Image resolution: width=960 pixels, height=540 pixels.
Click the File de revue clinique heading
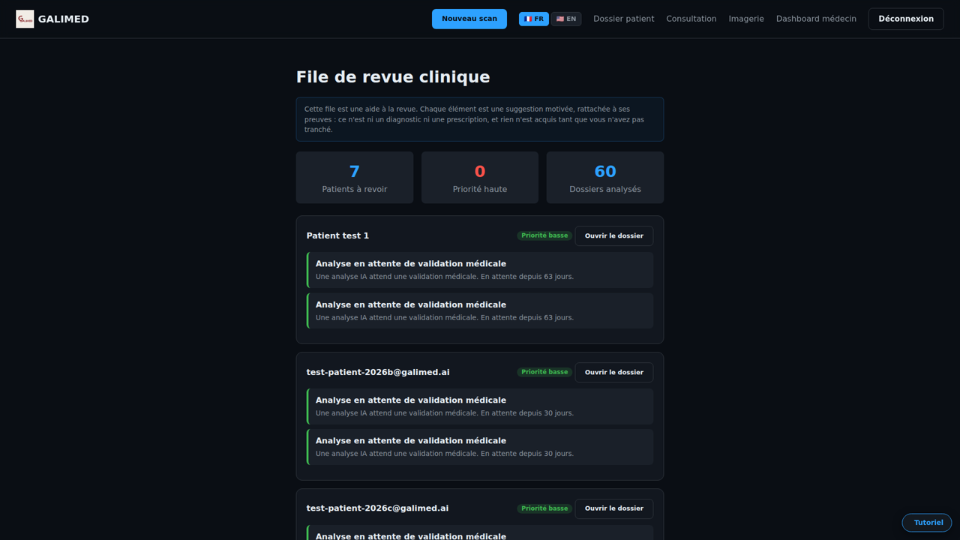coord(393,77)
